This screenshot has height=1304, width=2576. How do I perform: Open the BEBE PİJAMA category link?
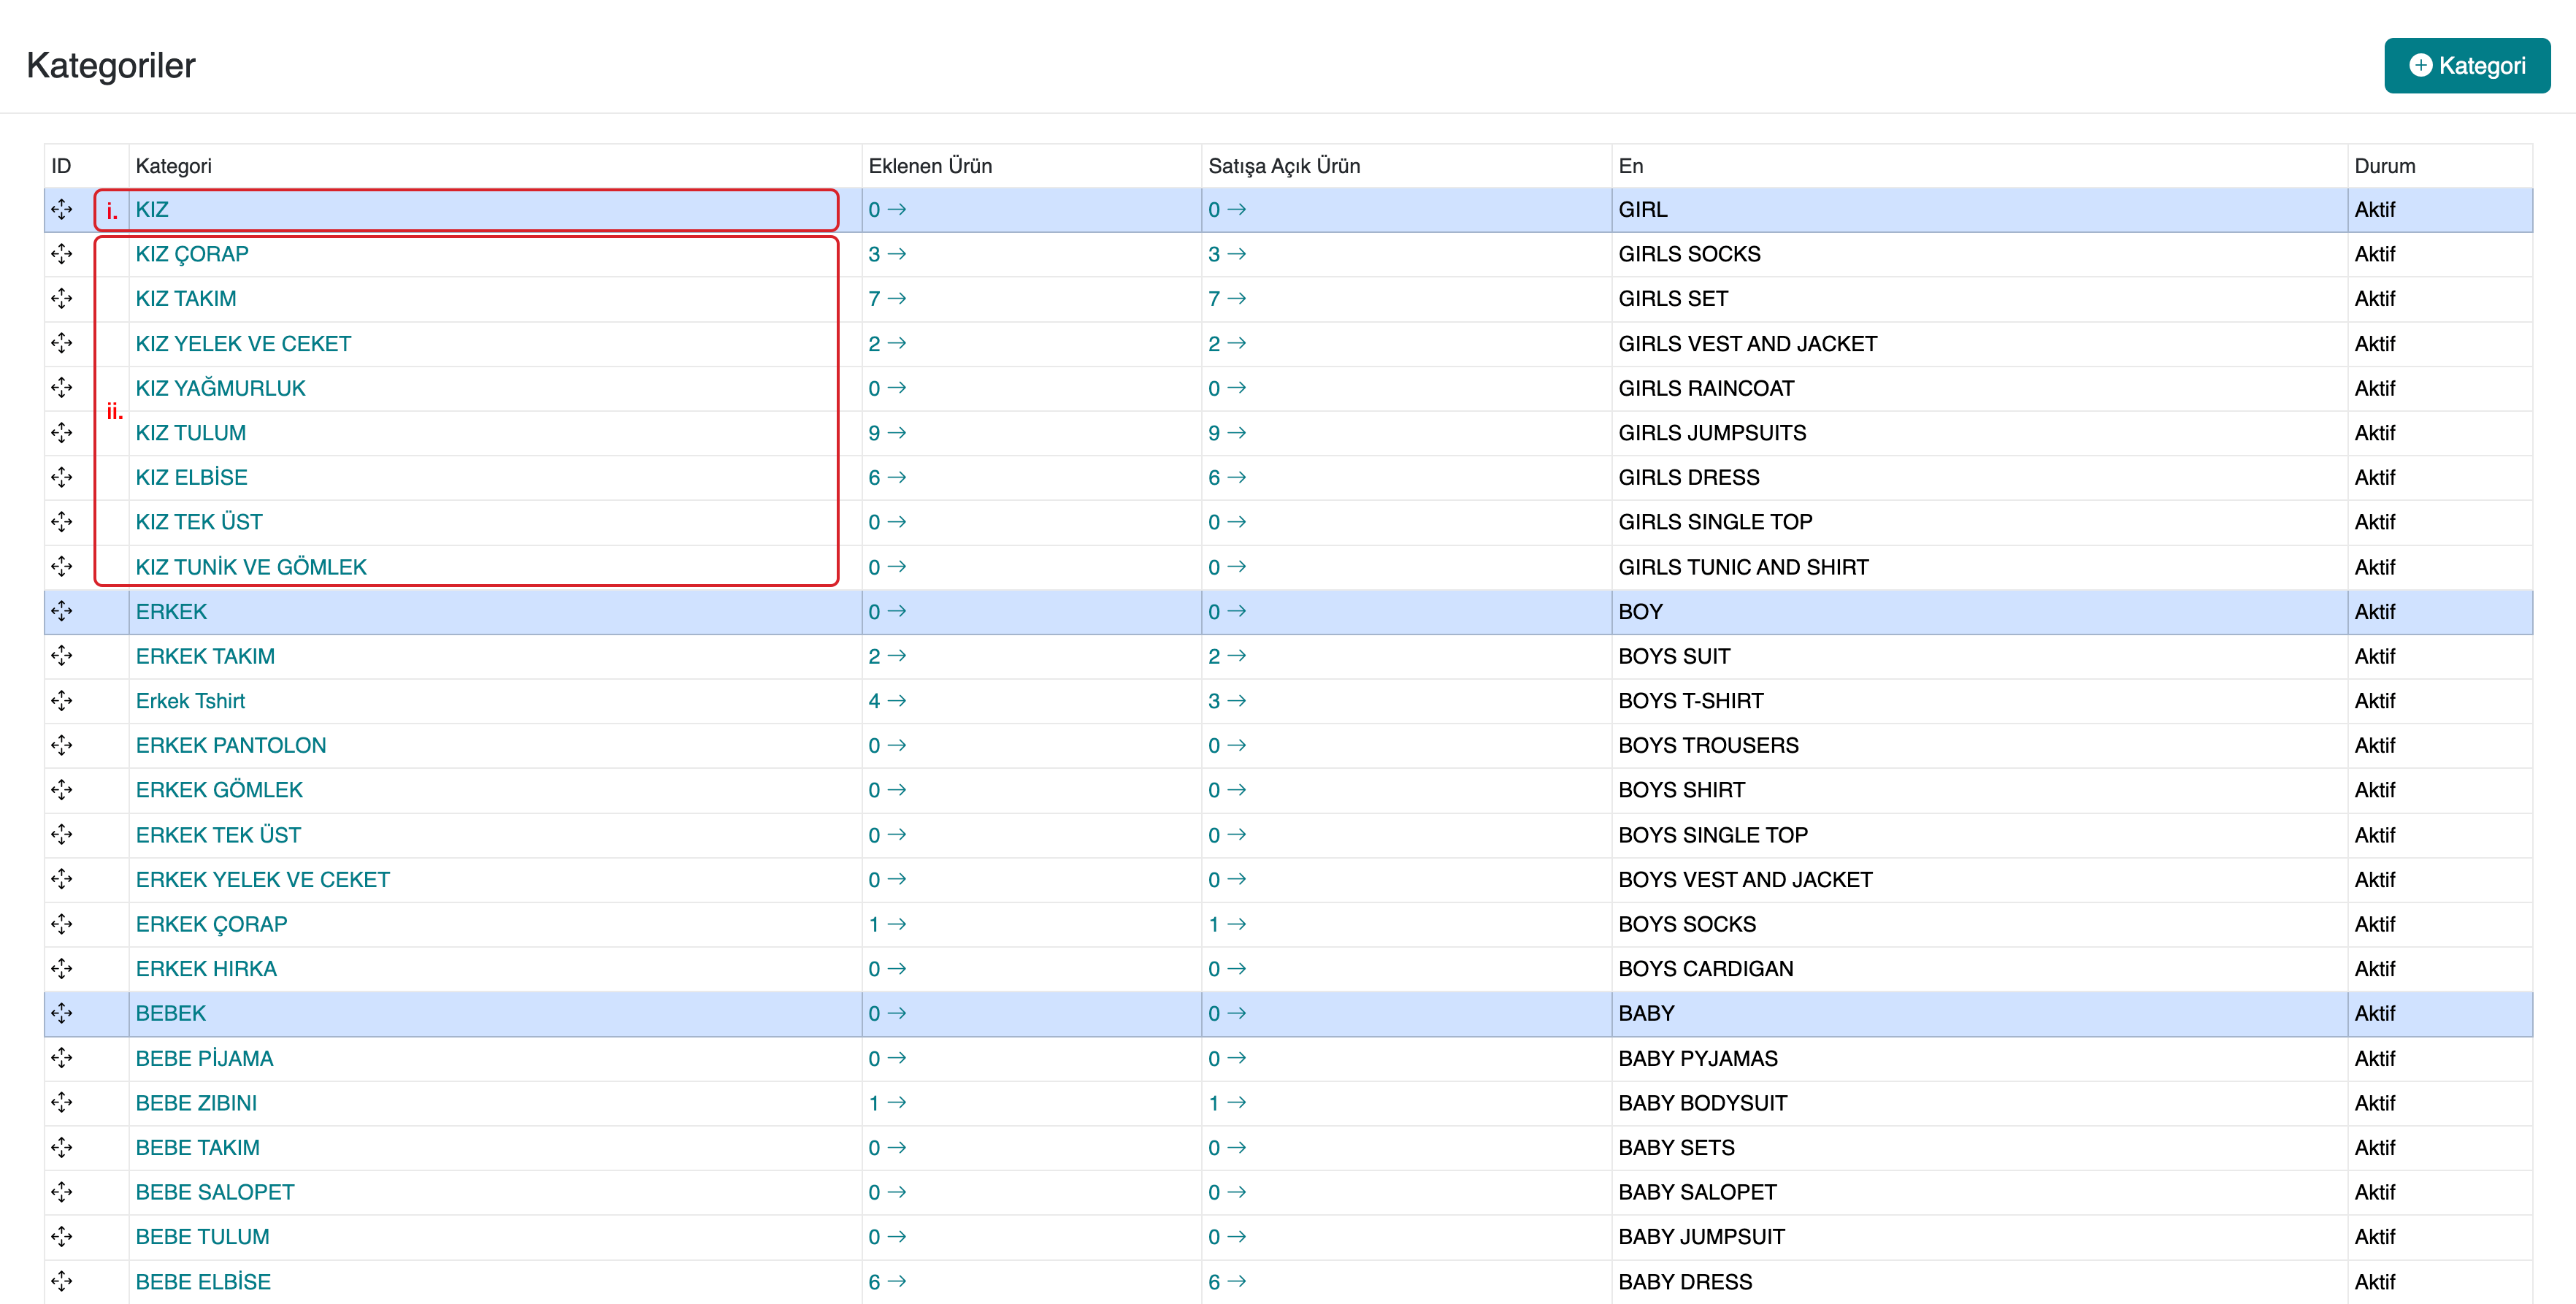(204, 1058)
